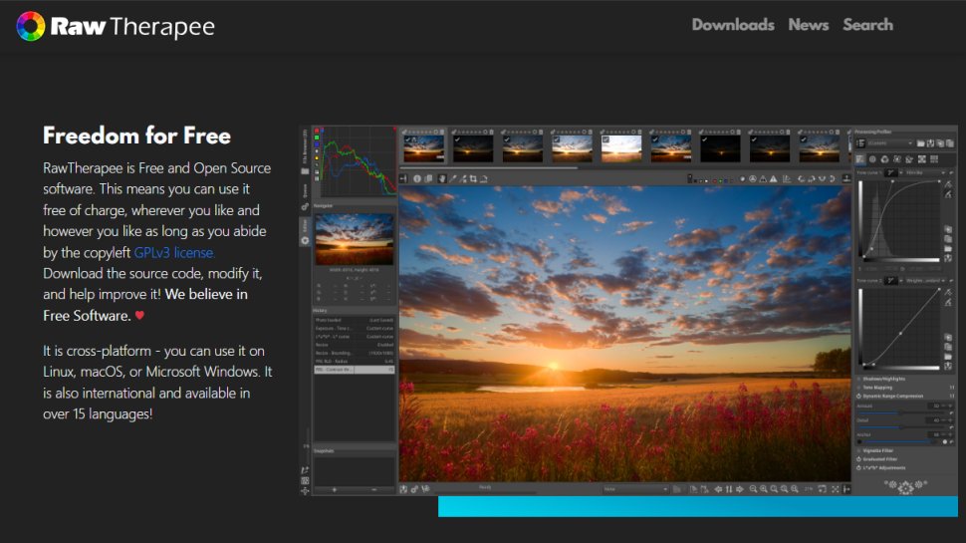Viewport: 966px width, 543px height.
Task: Adjust the Amount slider in Dynamic Range Compression
Action: [x=902, y=412]
